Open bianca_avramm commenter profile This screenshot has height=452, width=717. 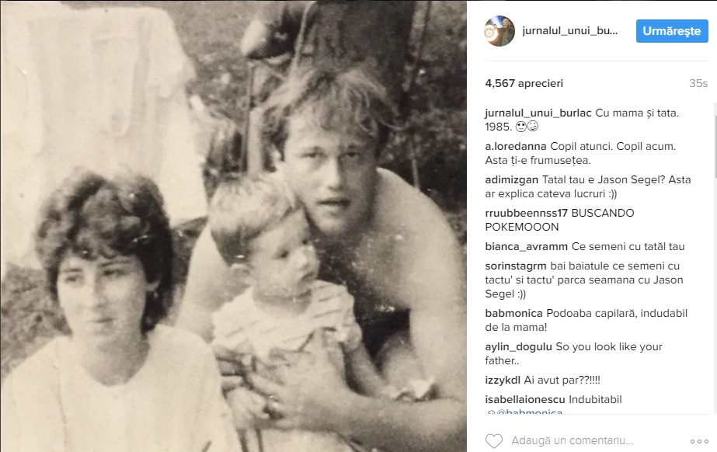pos(527,246)
